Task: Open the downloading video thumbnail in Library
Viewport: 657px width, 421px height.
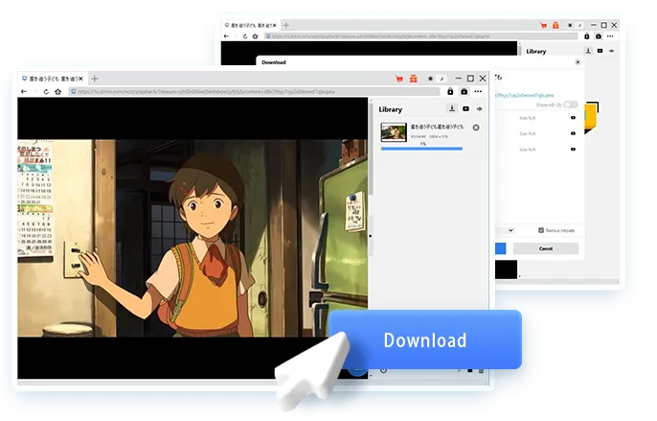Action: click(394, 131)
